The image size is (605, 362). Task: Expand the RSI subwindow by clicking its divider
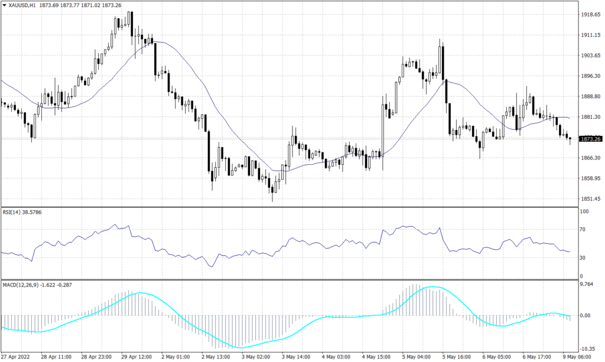tap(295, 207)
